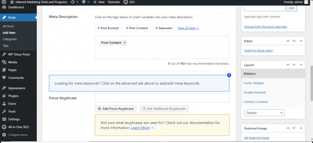Move Editor panel down
Image resolution: width=313 pixels, height=143 pixels.
tap(294, 41)
